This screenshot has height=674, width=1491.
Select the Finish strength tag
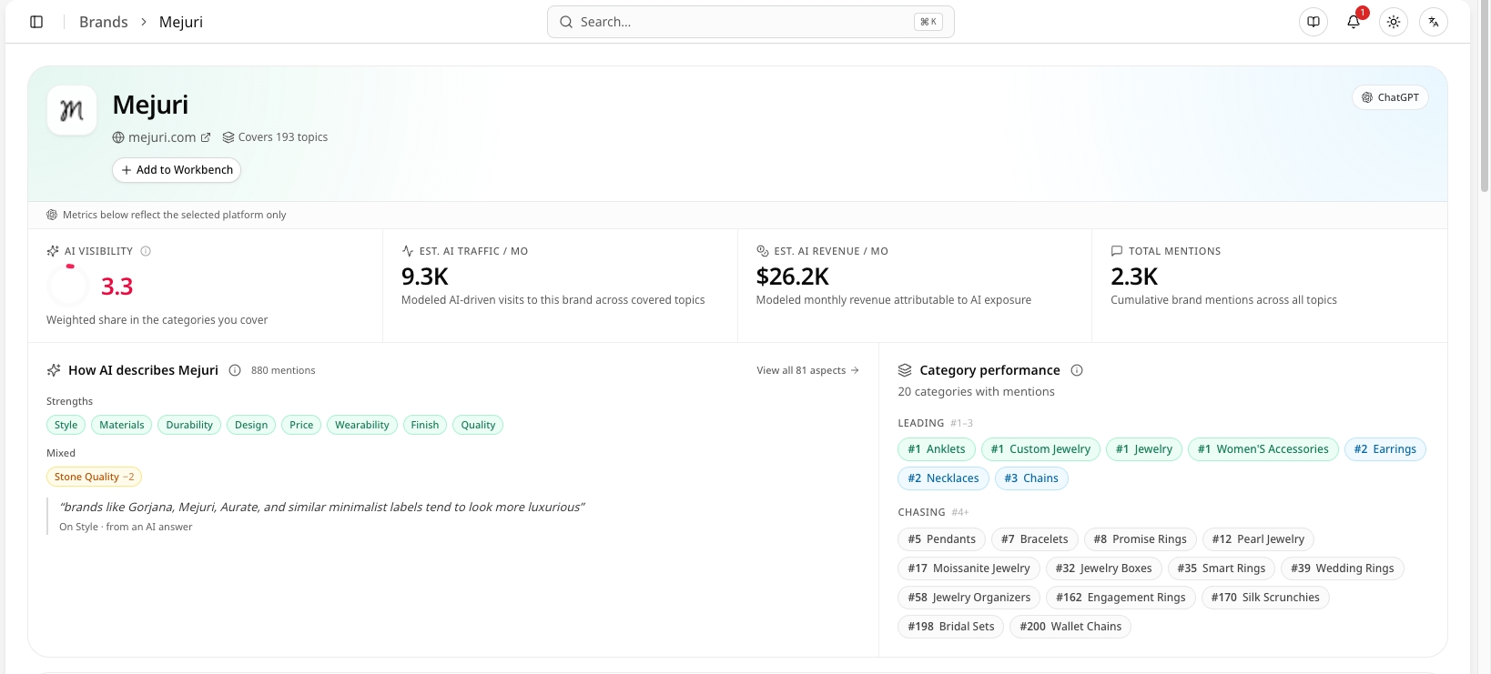pos(425,425)
